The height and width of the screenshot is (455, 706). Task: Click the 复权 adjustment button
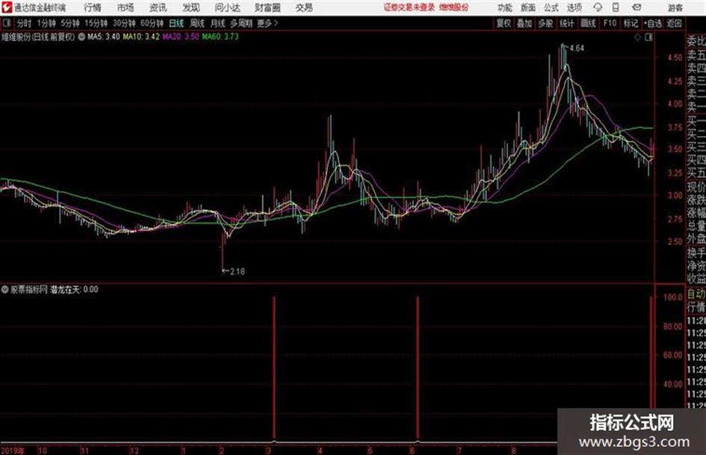pos(504,23)
